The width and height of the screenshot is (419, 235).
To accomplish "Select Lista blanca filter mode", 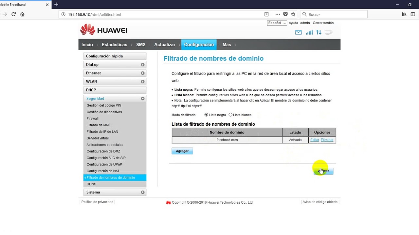I will [230, 115].
